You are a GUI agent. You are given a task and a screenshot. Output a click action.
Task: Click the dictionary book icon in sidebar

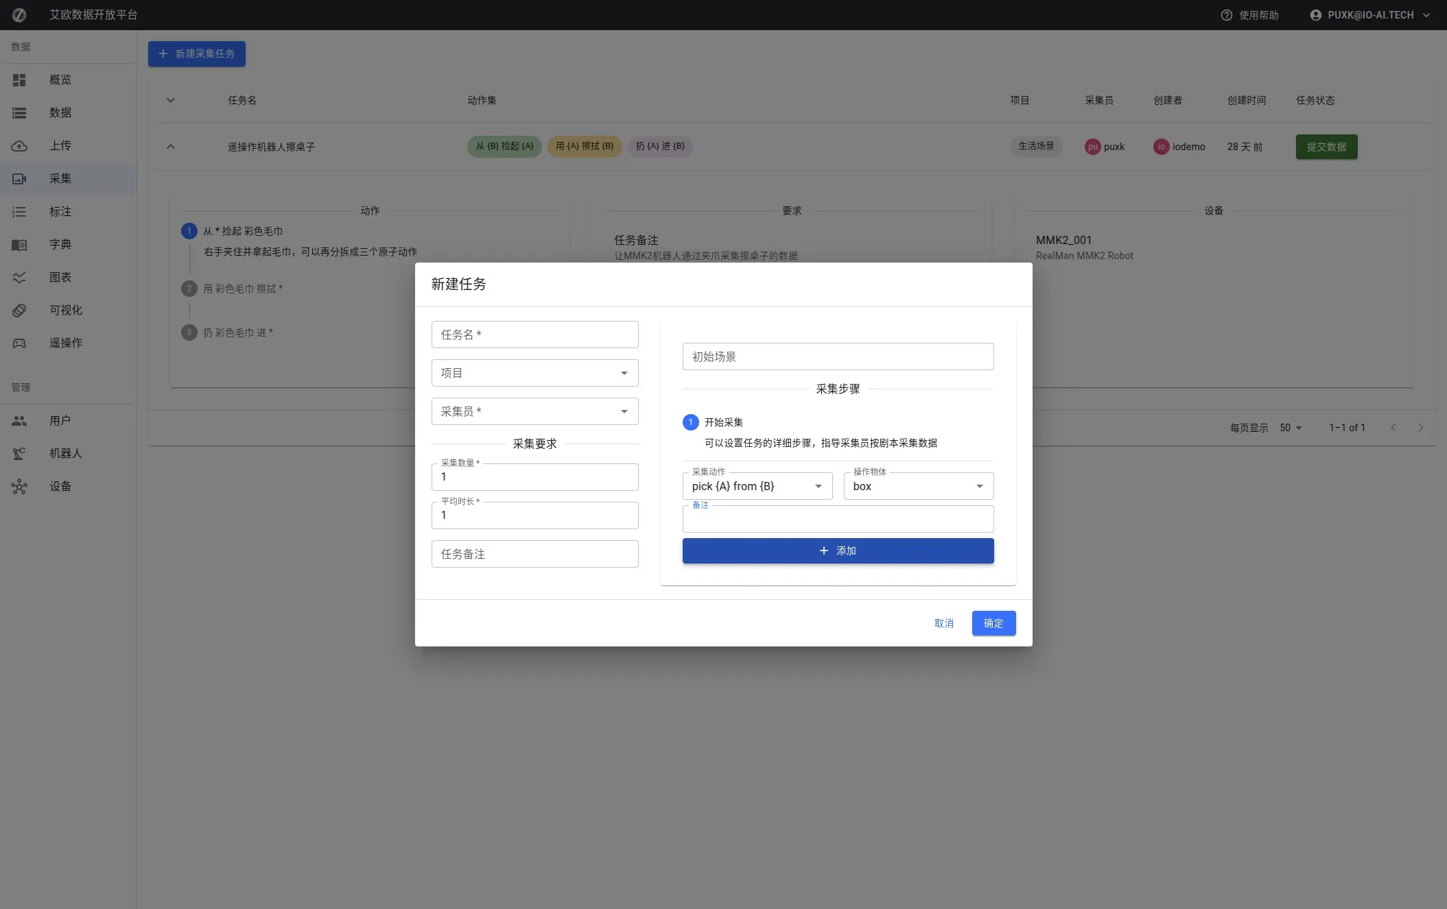pos(19,245)
